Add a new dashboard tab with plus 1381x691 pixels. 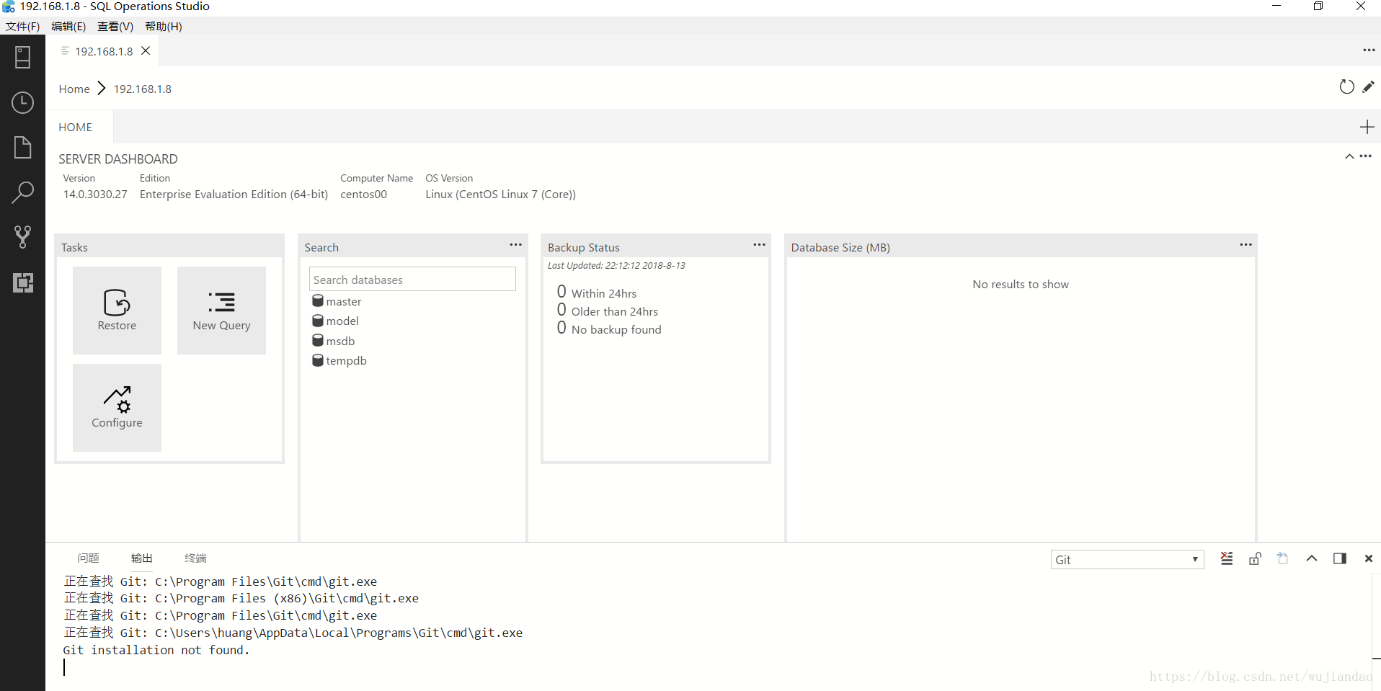[x=1367, y=127]
